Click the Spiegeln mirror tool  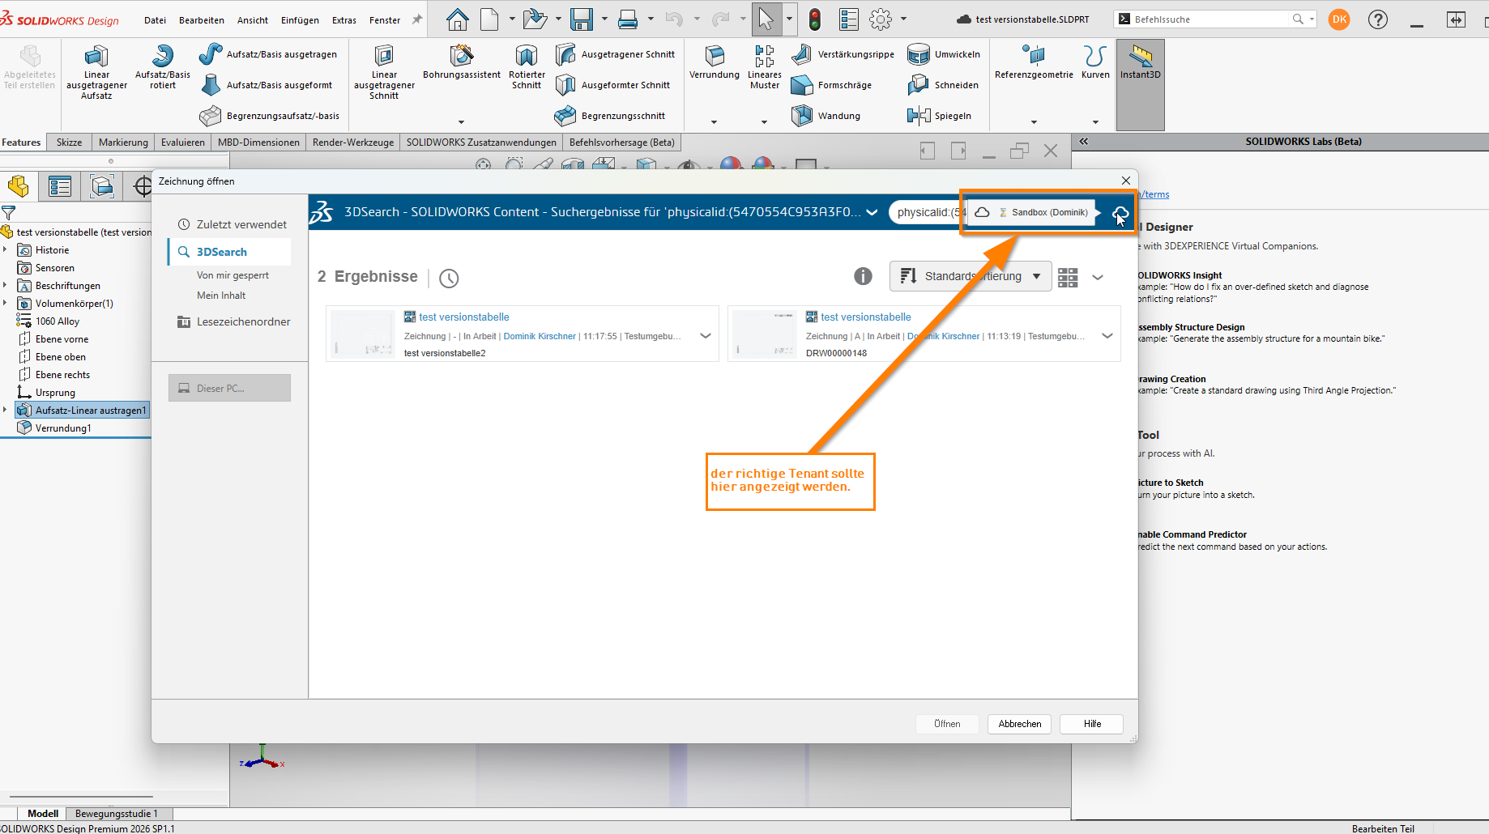[x=940, y=116]
